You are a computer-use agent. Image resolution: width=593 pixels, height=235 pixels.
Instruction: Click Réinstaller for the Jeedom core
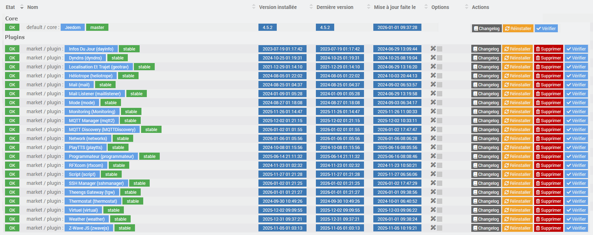518,28
